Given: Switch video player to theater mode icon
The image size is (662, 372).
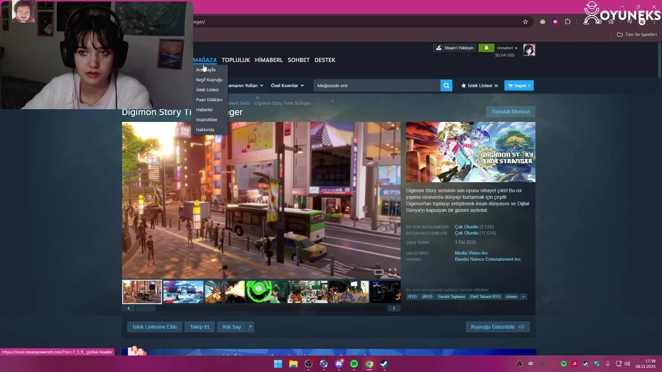Looking at the screenshot, I should [x=379, y=272].
